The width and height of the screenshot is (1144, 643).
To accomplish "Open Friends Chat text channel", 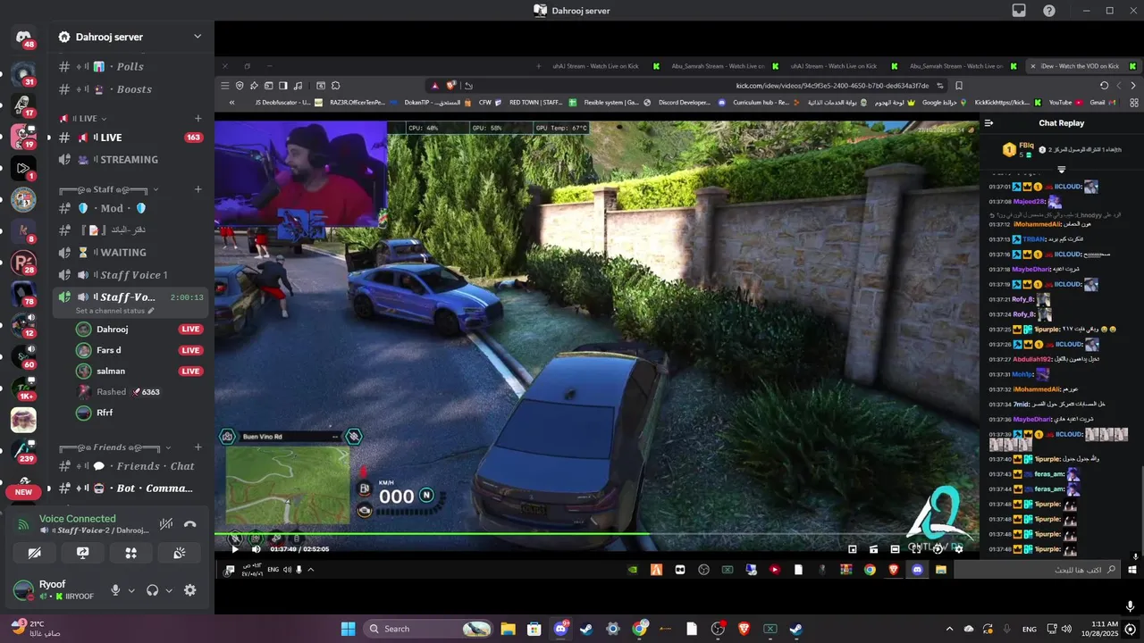I will (130, 466).
